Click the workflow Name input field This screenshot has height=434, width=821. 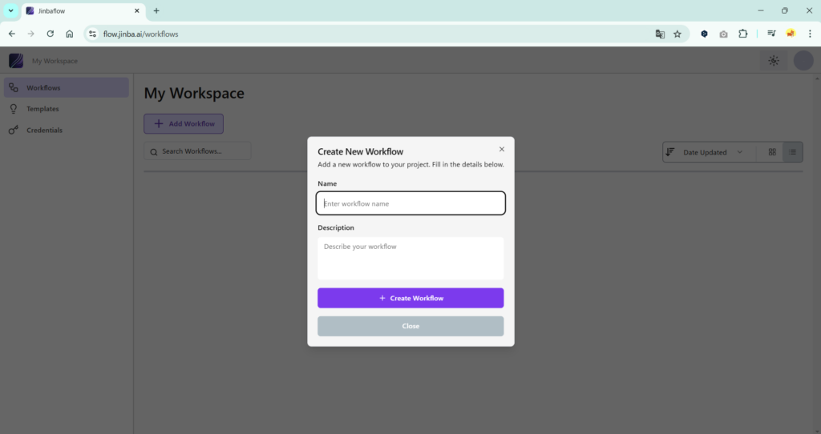tap(410, 203)
